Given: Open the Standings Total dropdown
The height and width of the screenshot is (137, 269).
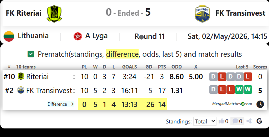Looking at the screenshot, I should click(x=205, y=121).
